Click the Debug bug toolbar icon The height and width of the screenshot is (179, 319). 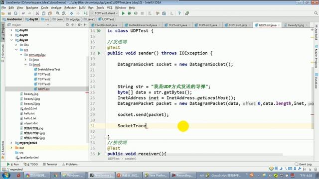130,13
